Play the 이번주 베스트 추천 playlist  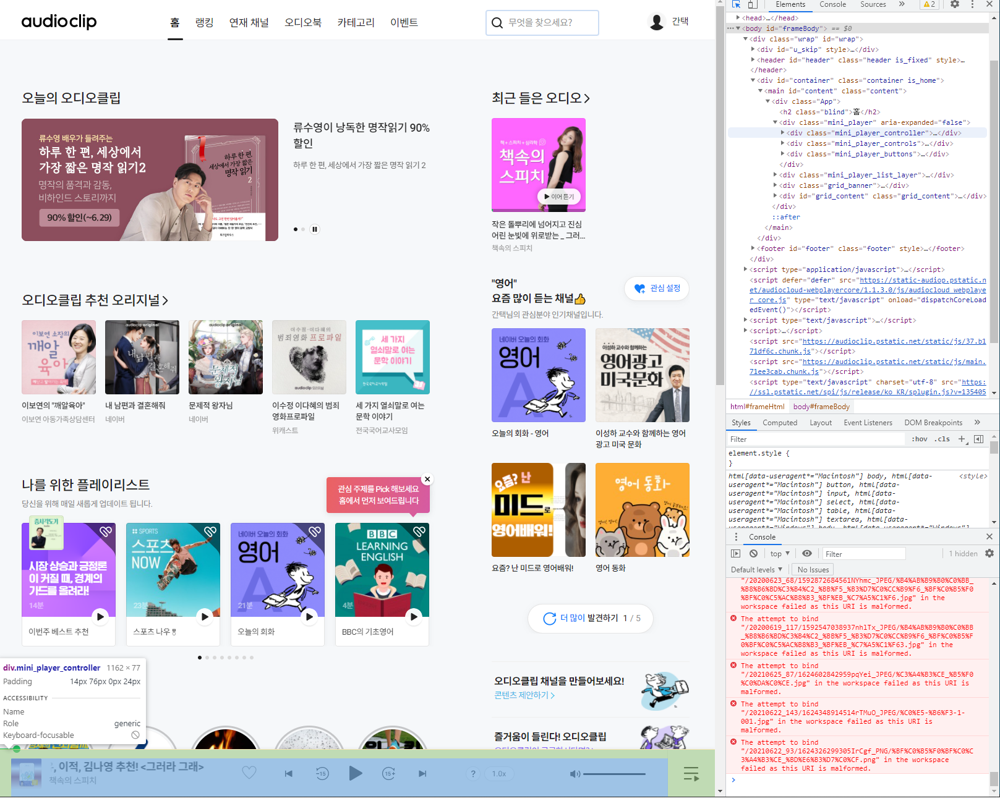(x=100, y=616)
